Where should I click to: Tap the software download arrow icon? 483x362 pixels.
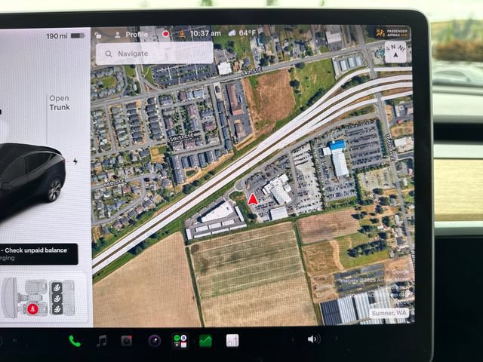182,34
